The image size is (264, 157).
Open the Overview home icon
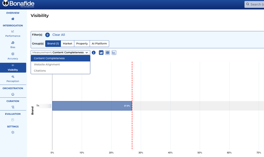coord(13,19)
